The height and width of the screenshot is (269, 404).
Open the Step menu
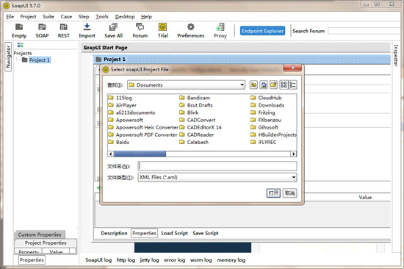(x=84, y=16)
